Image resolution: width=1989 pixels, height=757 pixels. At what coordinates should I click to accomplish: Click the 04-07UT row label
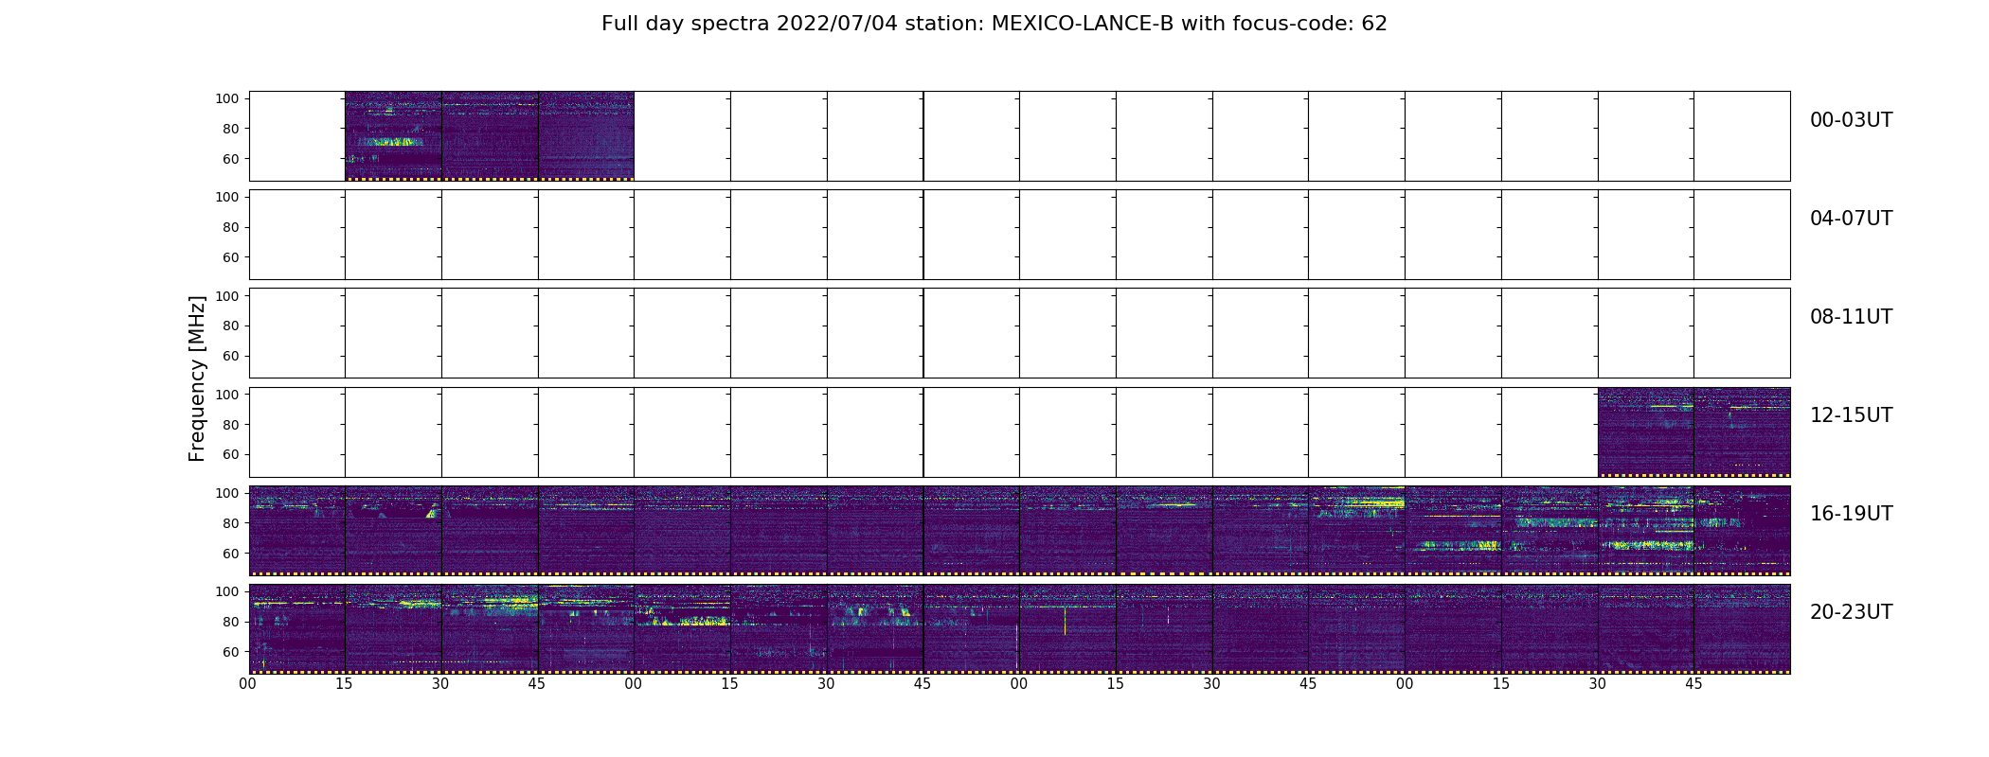tap(1851, 219)
